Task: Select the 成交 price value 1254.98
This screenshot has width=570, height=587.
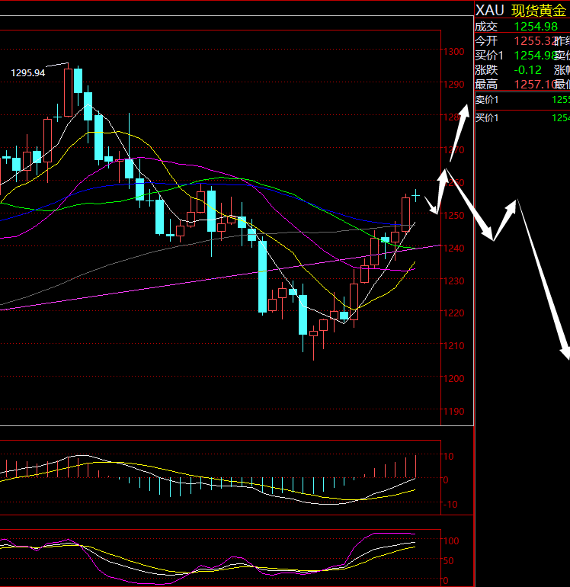Action: (536, 27)
